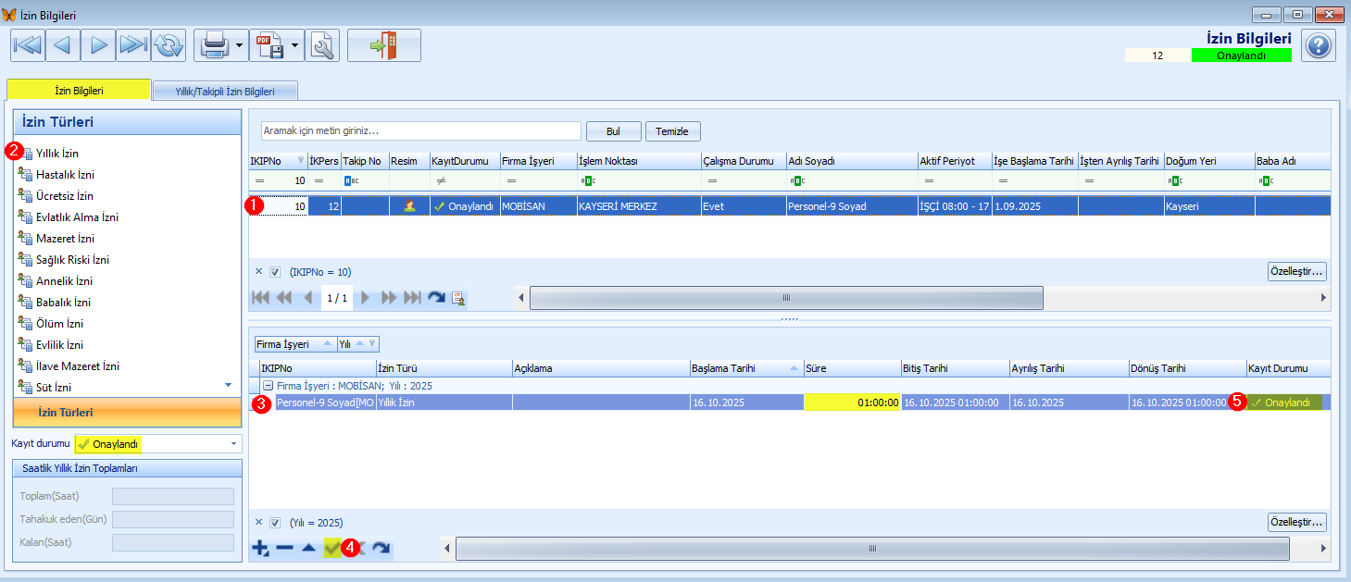Click the Temizle button
Image resolution: width=1351 pixels, height=582 pixels.
[x=672, y=131]
